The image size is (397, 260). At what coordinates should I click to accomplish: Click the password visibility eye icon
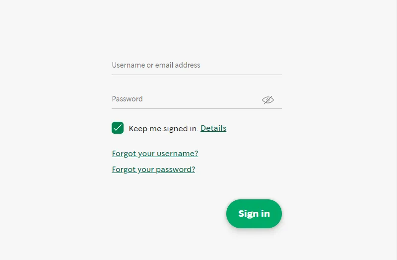tap(268, 100)
